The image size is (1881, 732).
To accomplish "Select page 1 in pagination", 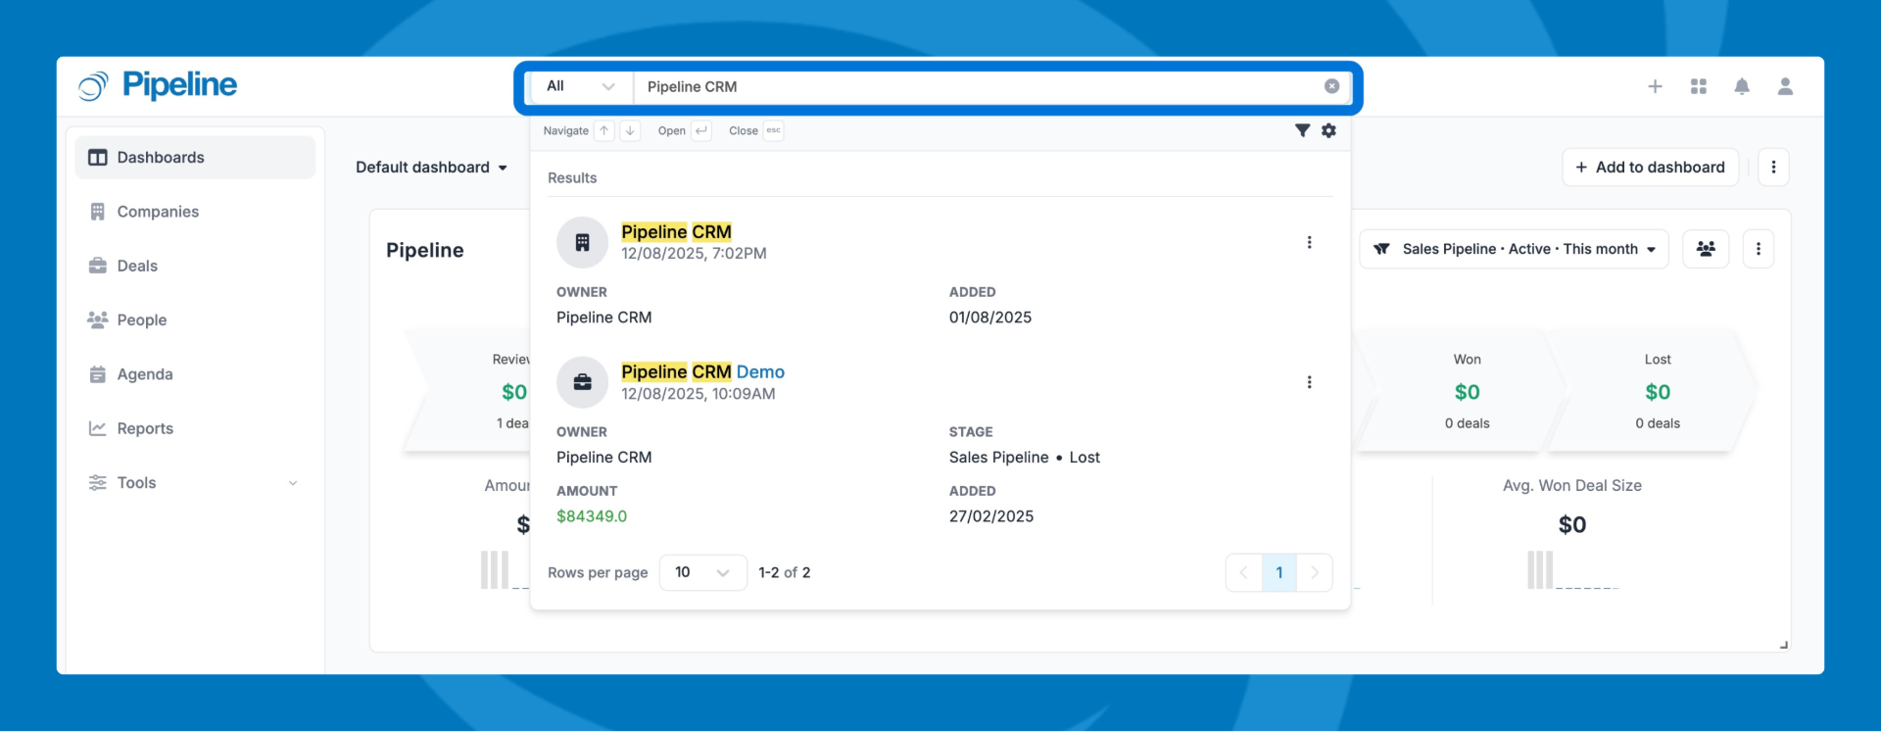I will coord(1278,572).
